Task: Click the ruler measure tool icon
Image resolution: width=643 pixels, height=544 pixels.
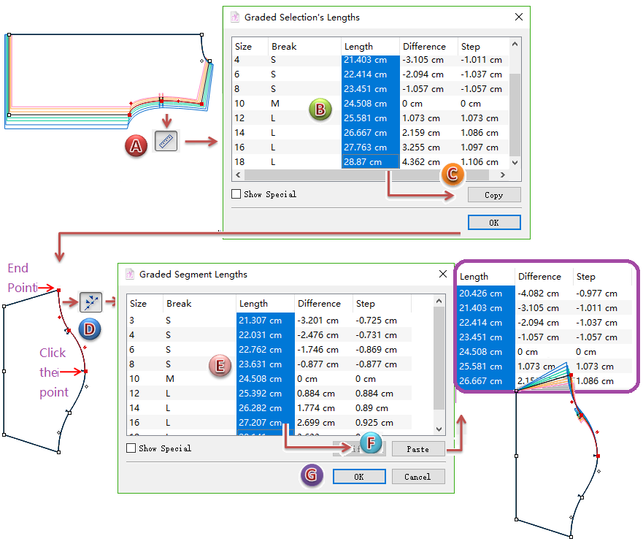Action: pyautogui.click(x=167, y=141)
